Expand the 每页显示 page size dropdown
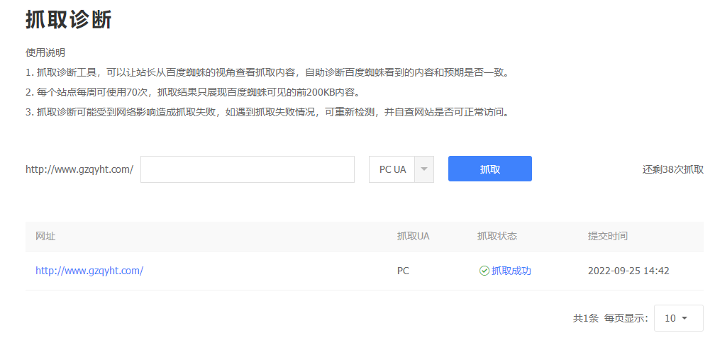Screen dimensions: 715x350 pyautogui.click(x=677, y=318)
